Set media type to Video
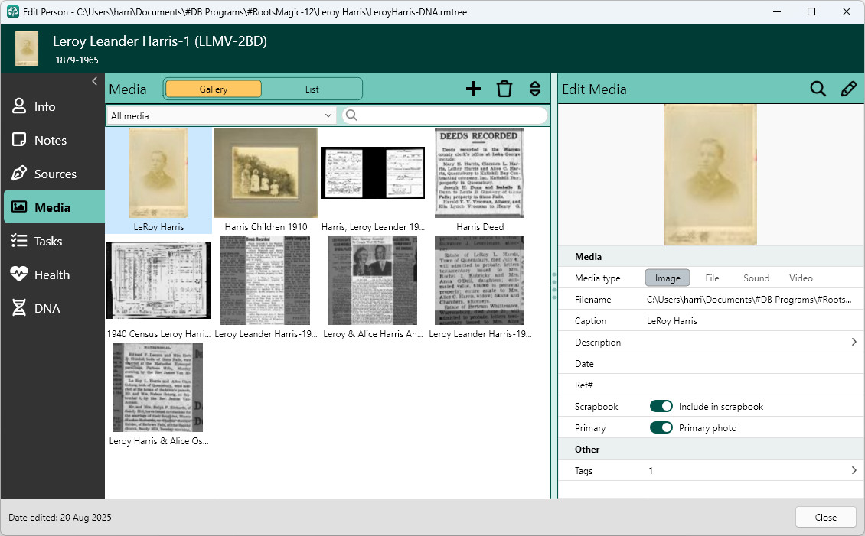This screenshot has height=536, width=865. pos(801,278)
